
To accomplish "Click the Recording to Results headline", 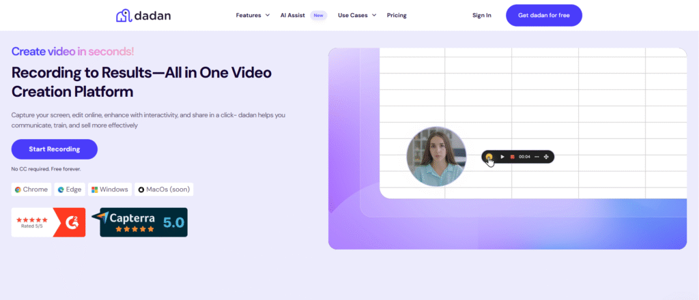I will tap(141, 82).
